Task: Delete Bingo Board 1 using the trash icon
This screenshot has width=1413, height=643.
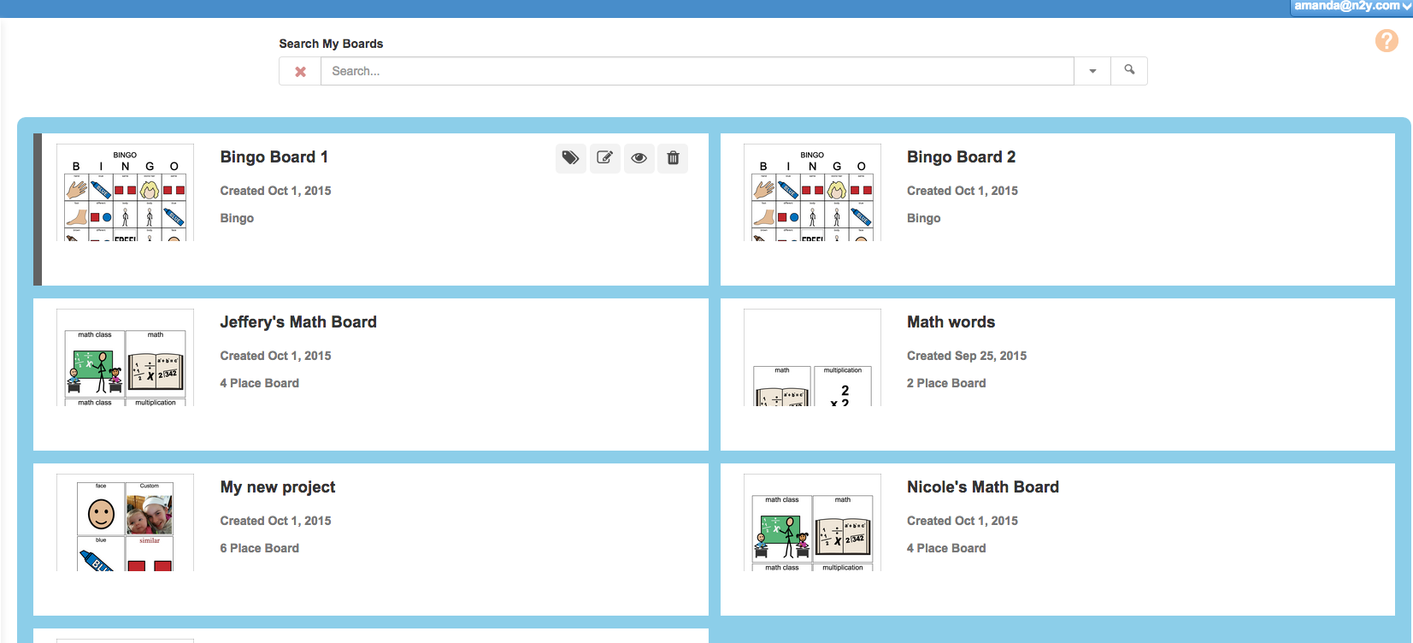Action: tap(673, 158)
